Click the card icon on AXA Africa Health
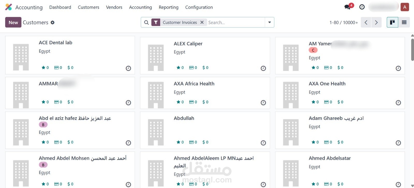414x188 pixels. tap(193, 102)
